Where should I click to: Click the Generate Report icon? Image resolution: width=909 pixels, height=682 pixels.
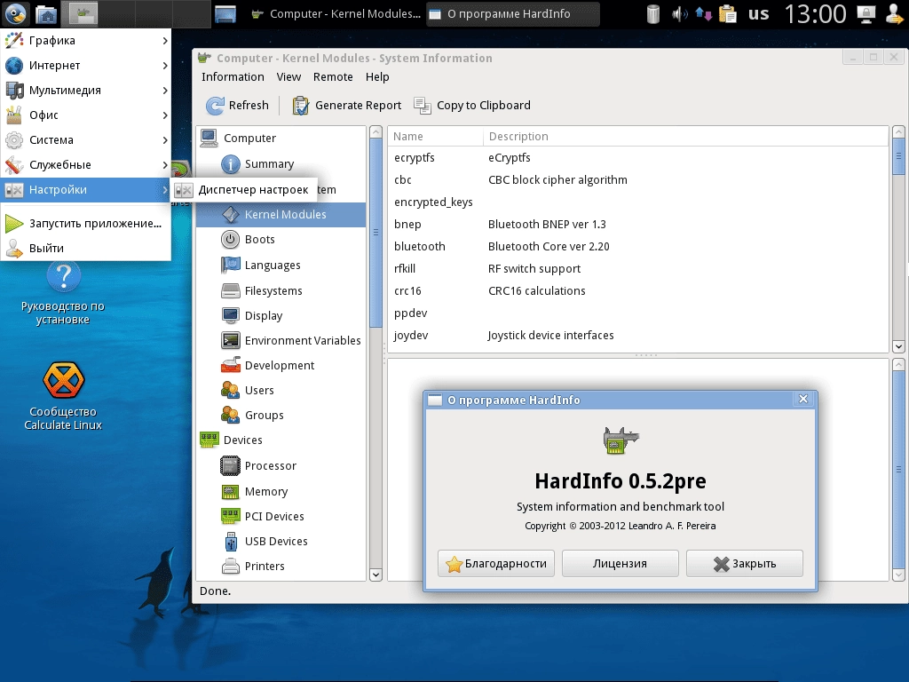[300, 105]
